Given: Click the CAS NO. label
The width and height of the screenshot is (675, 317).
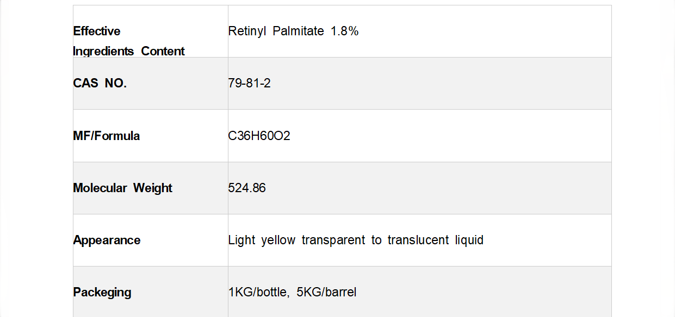Looking at the screenshot, I should coord(100,83).
